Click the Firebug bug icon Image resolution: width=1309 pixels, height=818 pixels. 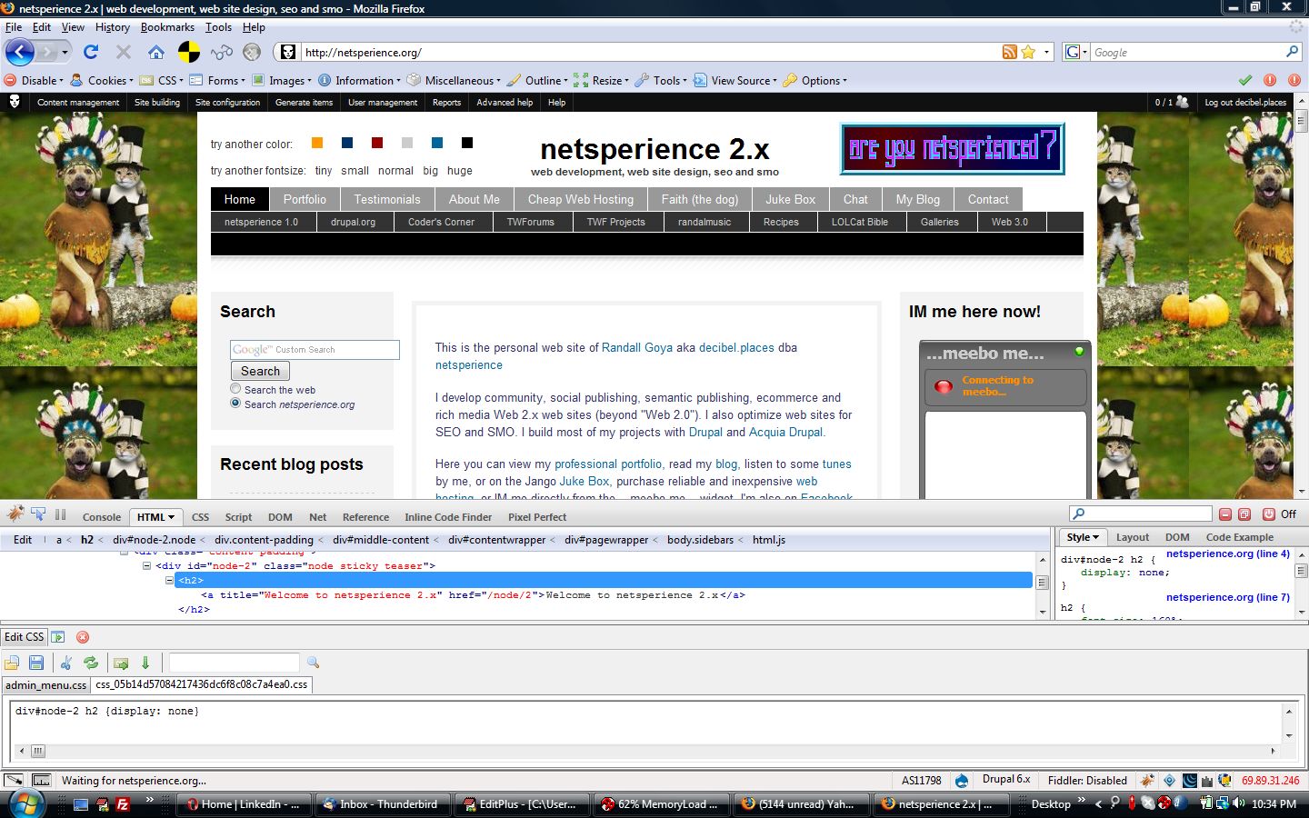click(x=15, y=514)
